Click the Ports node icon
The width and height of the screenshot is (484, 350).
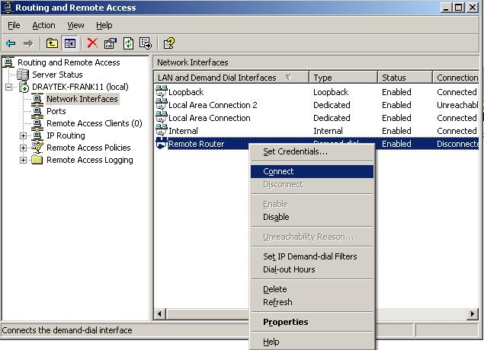(37, 111)
